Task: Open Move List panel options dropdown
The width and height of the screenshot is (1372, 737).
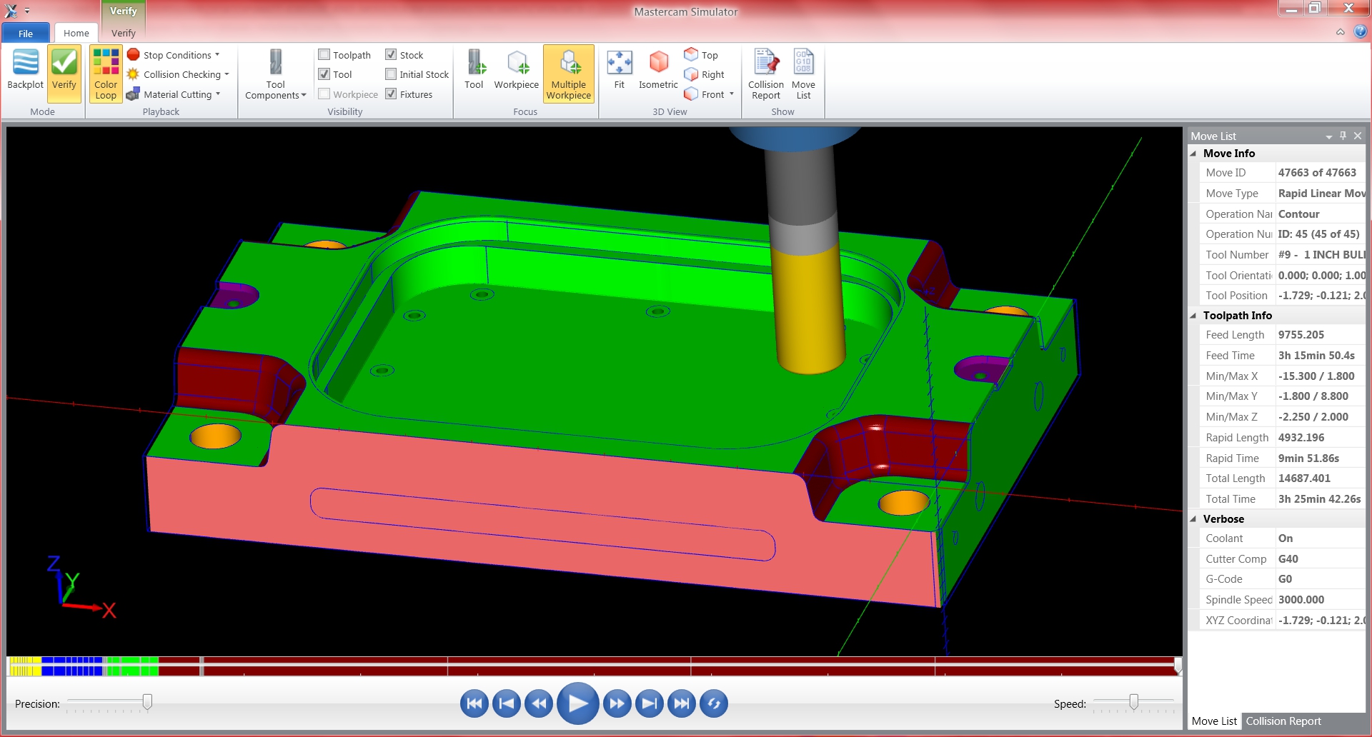Action: [1328, 136]
